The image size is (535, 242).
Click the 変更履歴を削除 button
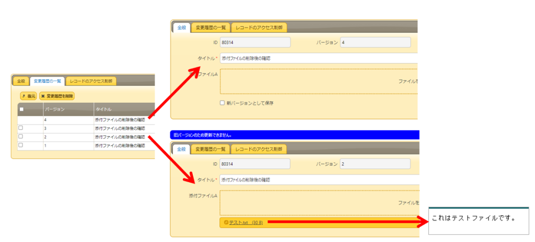click(57, 96)
